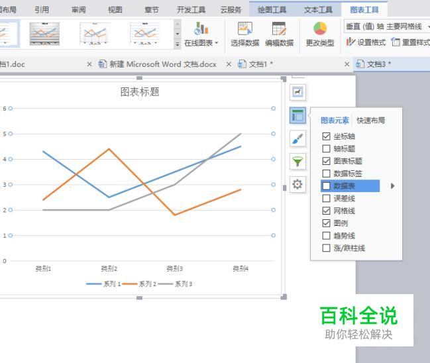This screenshot has width=430, height=363.
Task: Close the 档1.doc document tab
Action: coord(89,64)
